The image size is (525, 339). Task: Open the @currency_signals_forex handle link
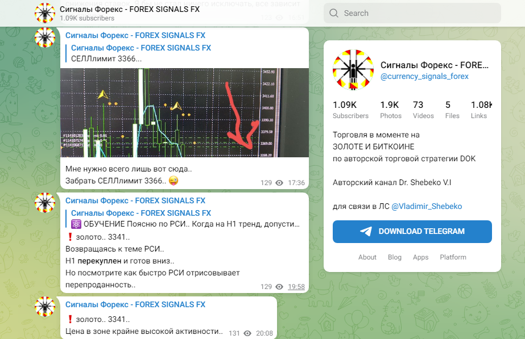pos(424,77)
